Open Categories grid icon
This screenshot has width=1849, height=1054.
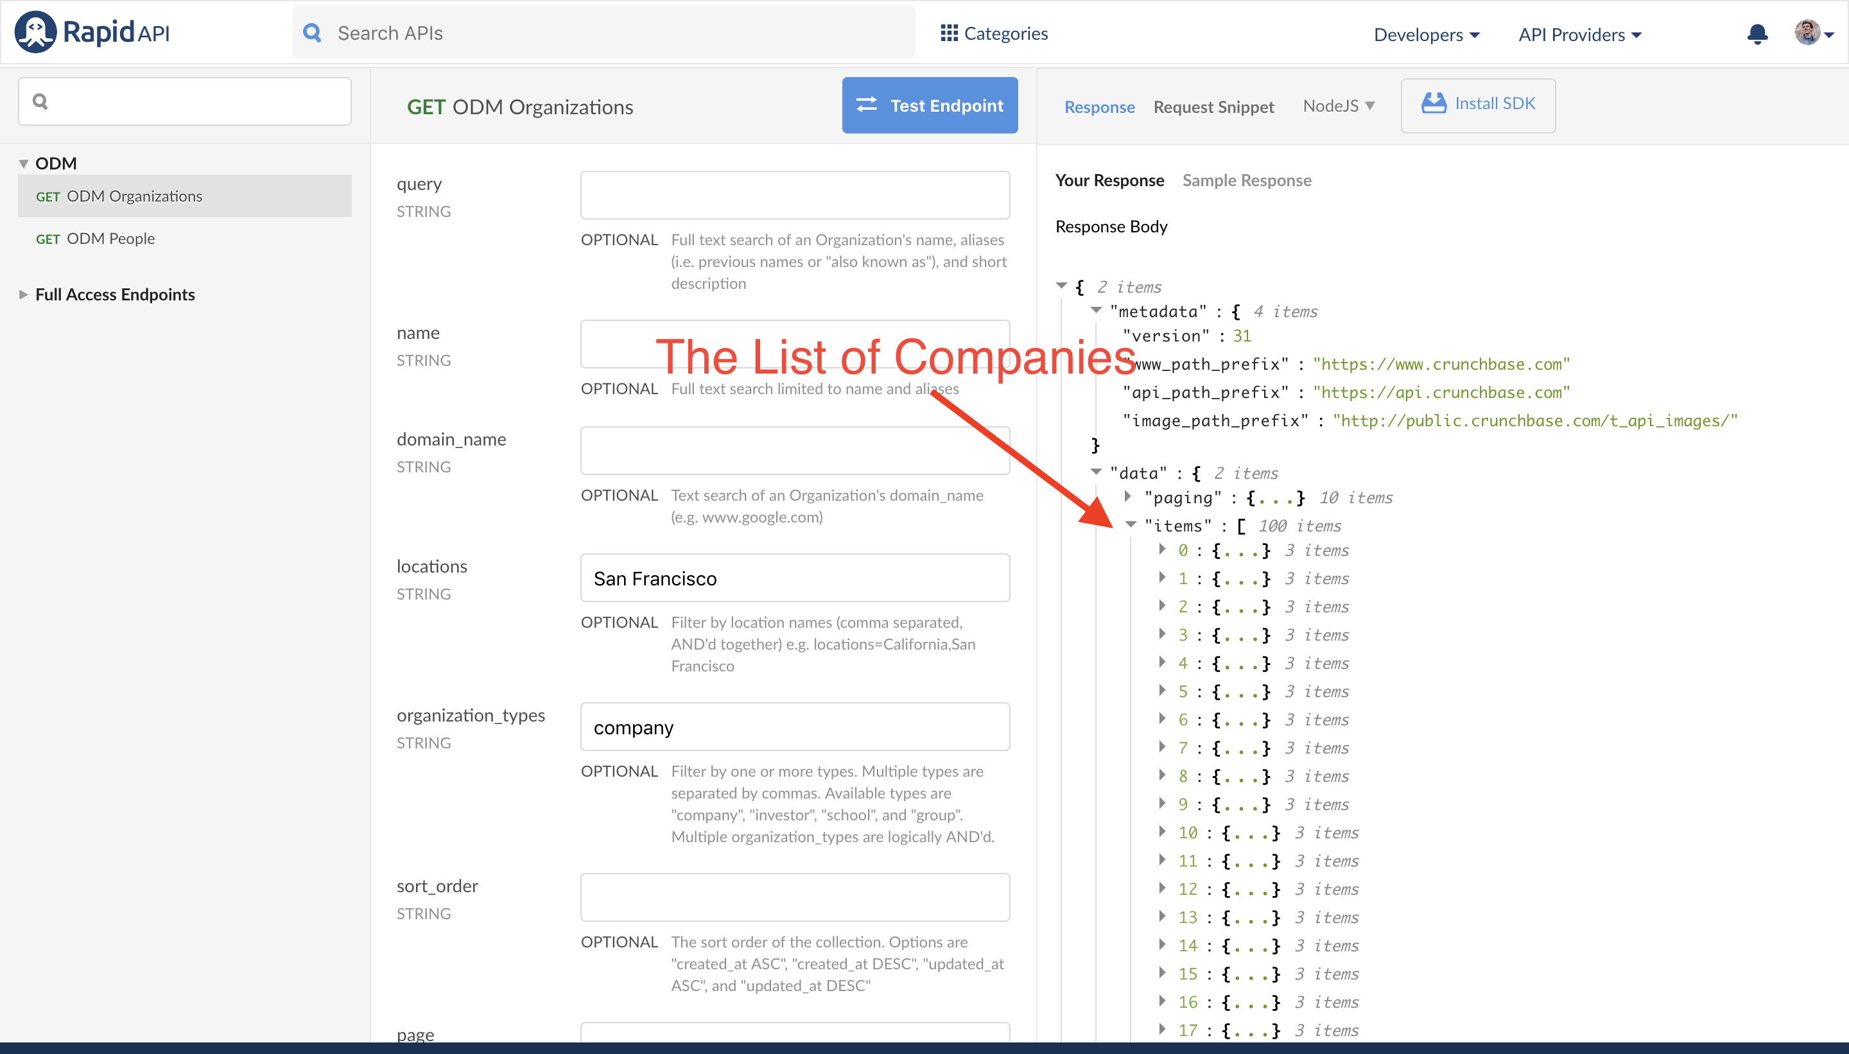(948, 33)
